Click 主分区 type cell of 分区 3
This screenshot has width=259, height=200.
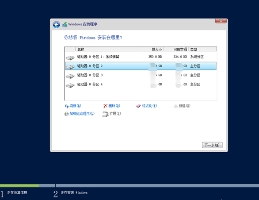pyautogui.click(x=195, y=75)
